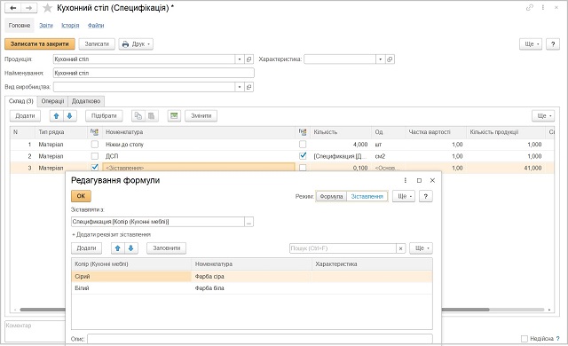The width and height of the screenshot is (568, 346).
Task: Open main form Ще menu
Action: click(531, 43)
